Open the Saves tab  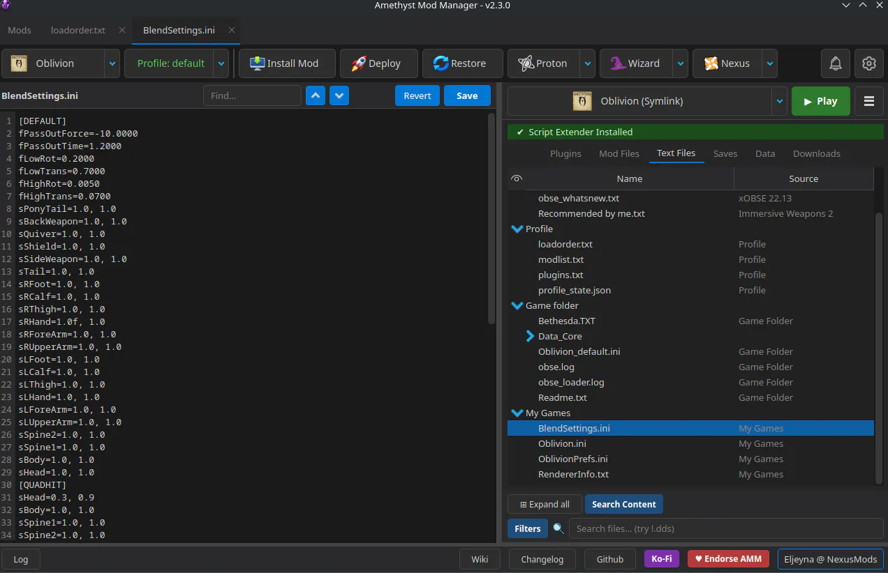[x=725, y=153]
